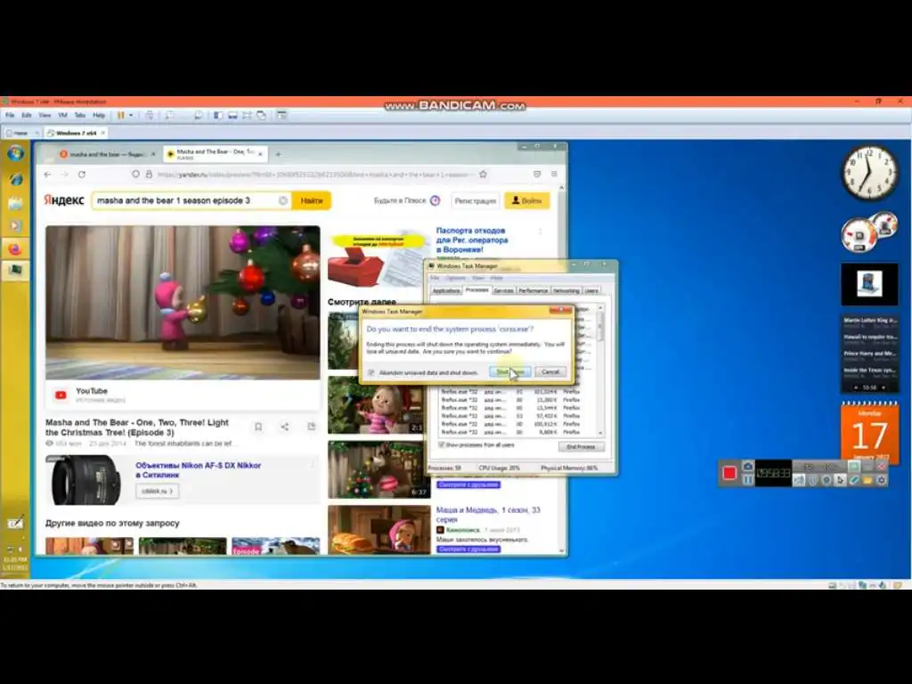Open Windows Explorer taskbar icon
The height and width of the screenshot is (684, 912).
[16, 203]
